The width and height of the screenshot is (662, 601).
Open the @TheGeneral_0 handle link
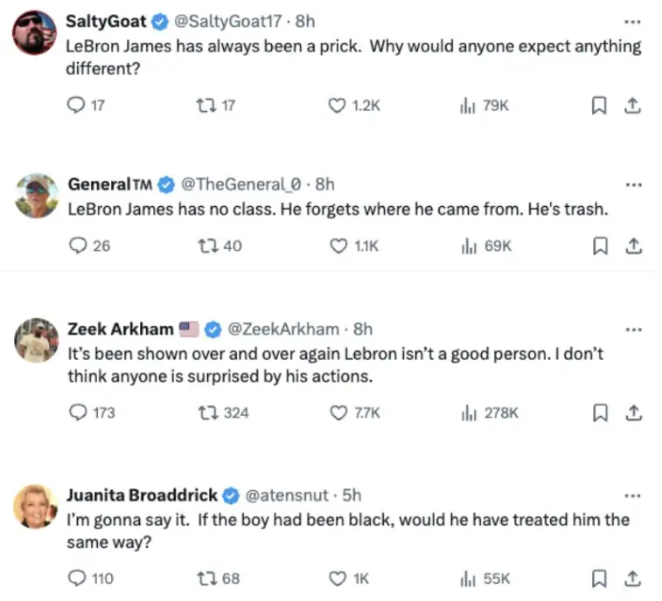coord(241,184)
